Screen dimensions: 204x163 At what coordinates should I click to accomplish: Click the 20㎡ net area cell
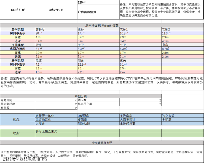[56, 33]
